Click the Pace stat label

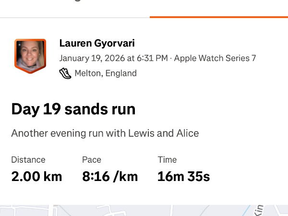click(x=92, y=160)
